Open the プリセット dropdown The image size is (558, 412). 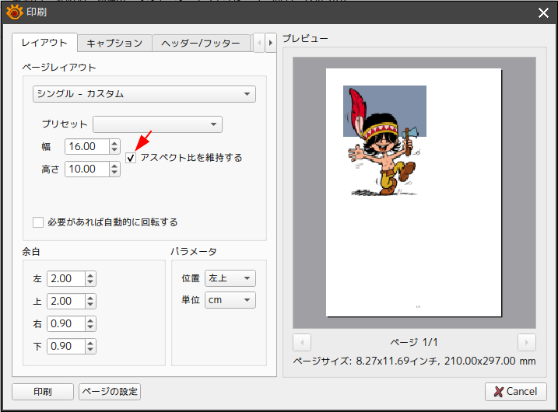157,124
